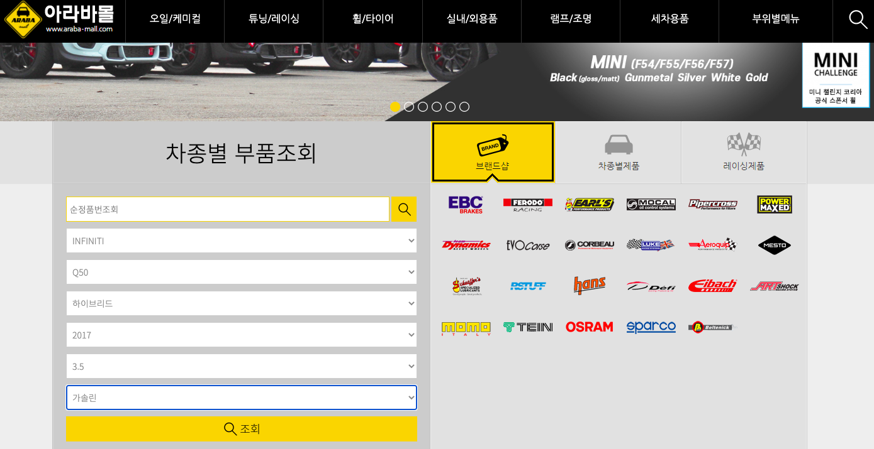The height and width of the screenshot is (449, 874).
Task: Open the Mocal oil control systems logo
Action: (x=651, y=204)
